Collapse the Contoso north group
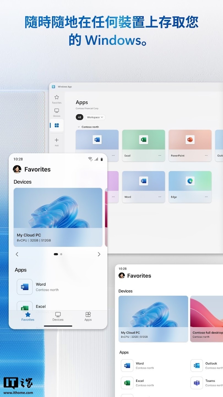This screenshot has height=397, width=223. [x=79, y=127]
